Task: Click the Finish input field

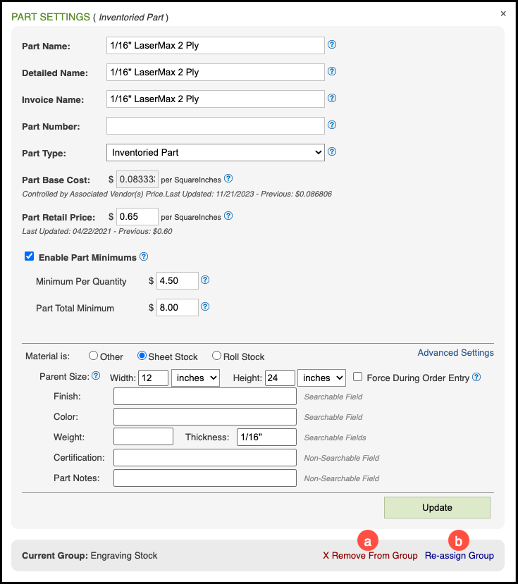Action: pyautogui.click(x=205, y=397)
